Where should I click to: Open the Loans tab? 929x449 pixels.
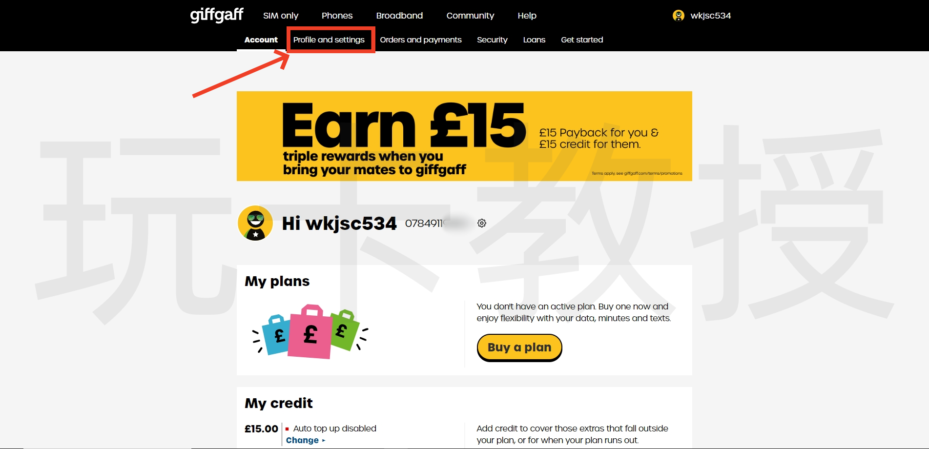(x=534, y=40)
